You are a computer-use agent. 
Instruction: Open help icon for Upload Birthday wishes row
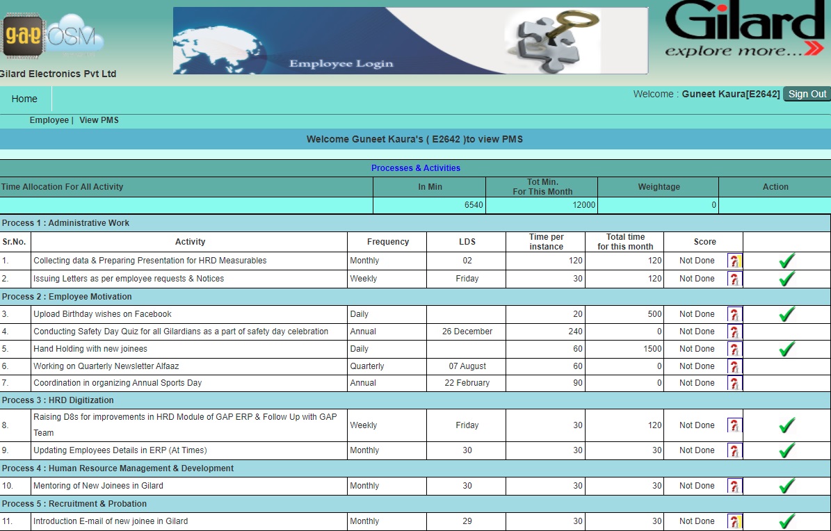coord(734,315)
